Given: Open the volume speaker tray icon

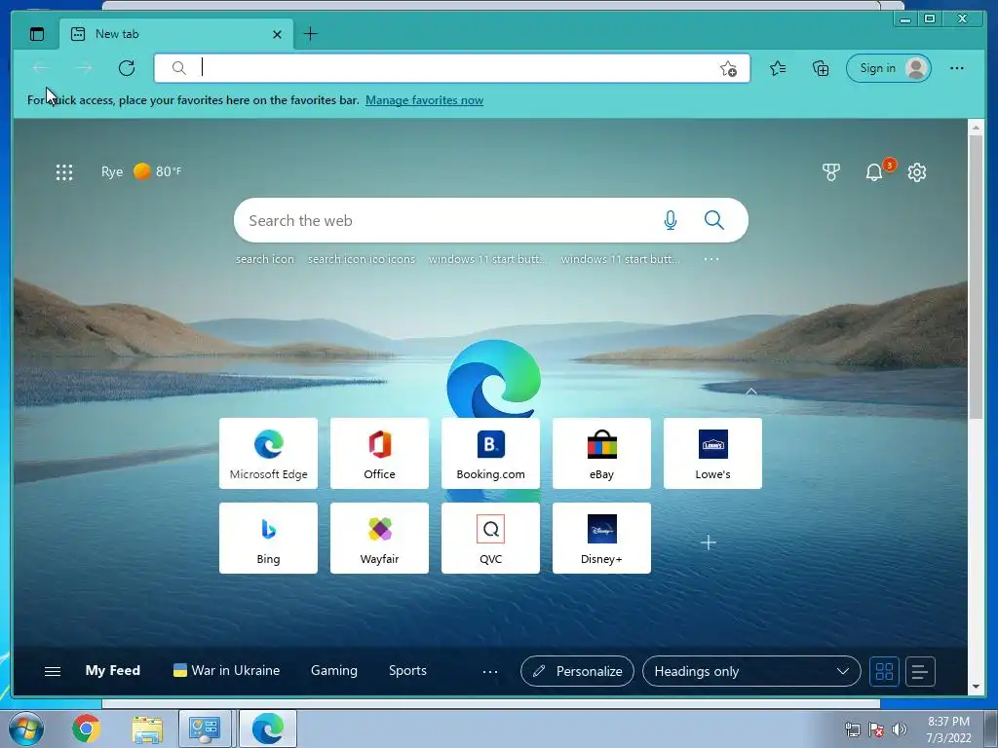Looking at the screenshot, I should [x=899, y=729].
